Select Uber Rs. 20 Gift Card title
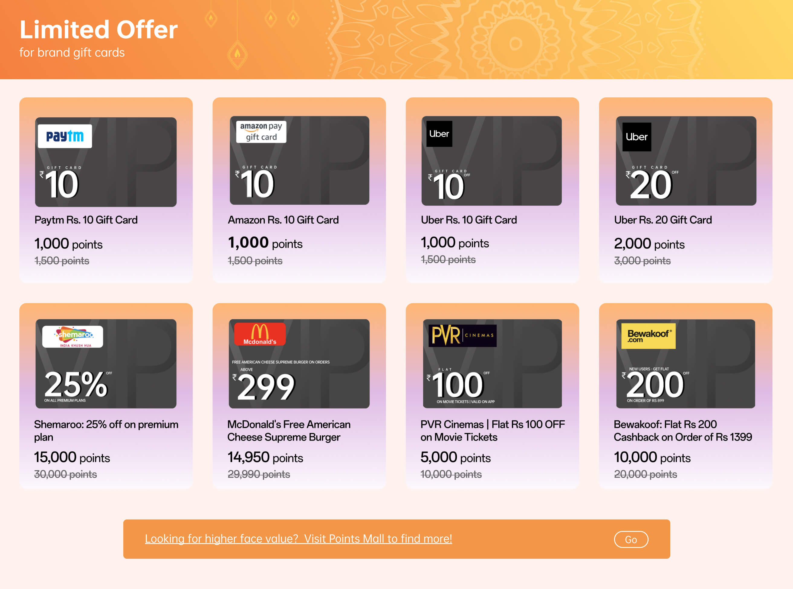 point(662,220)
